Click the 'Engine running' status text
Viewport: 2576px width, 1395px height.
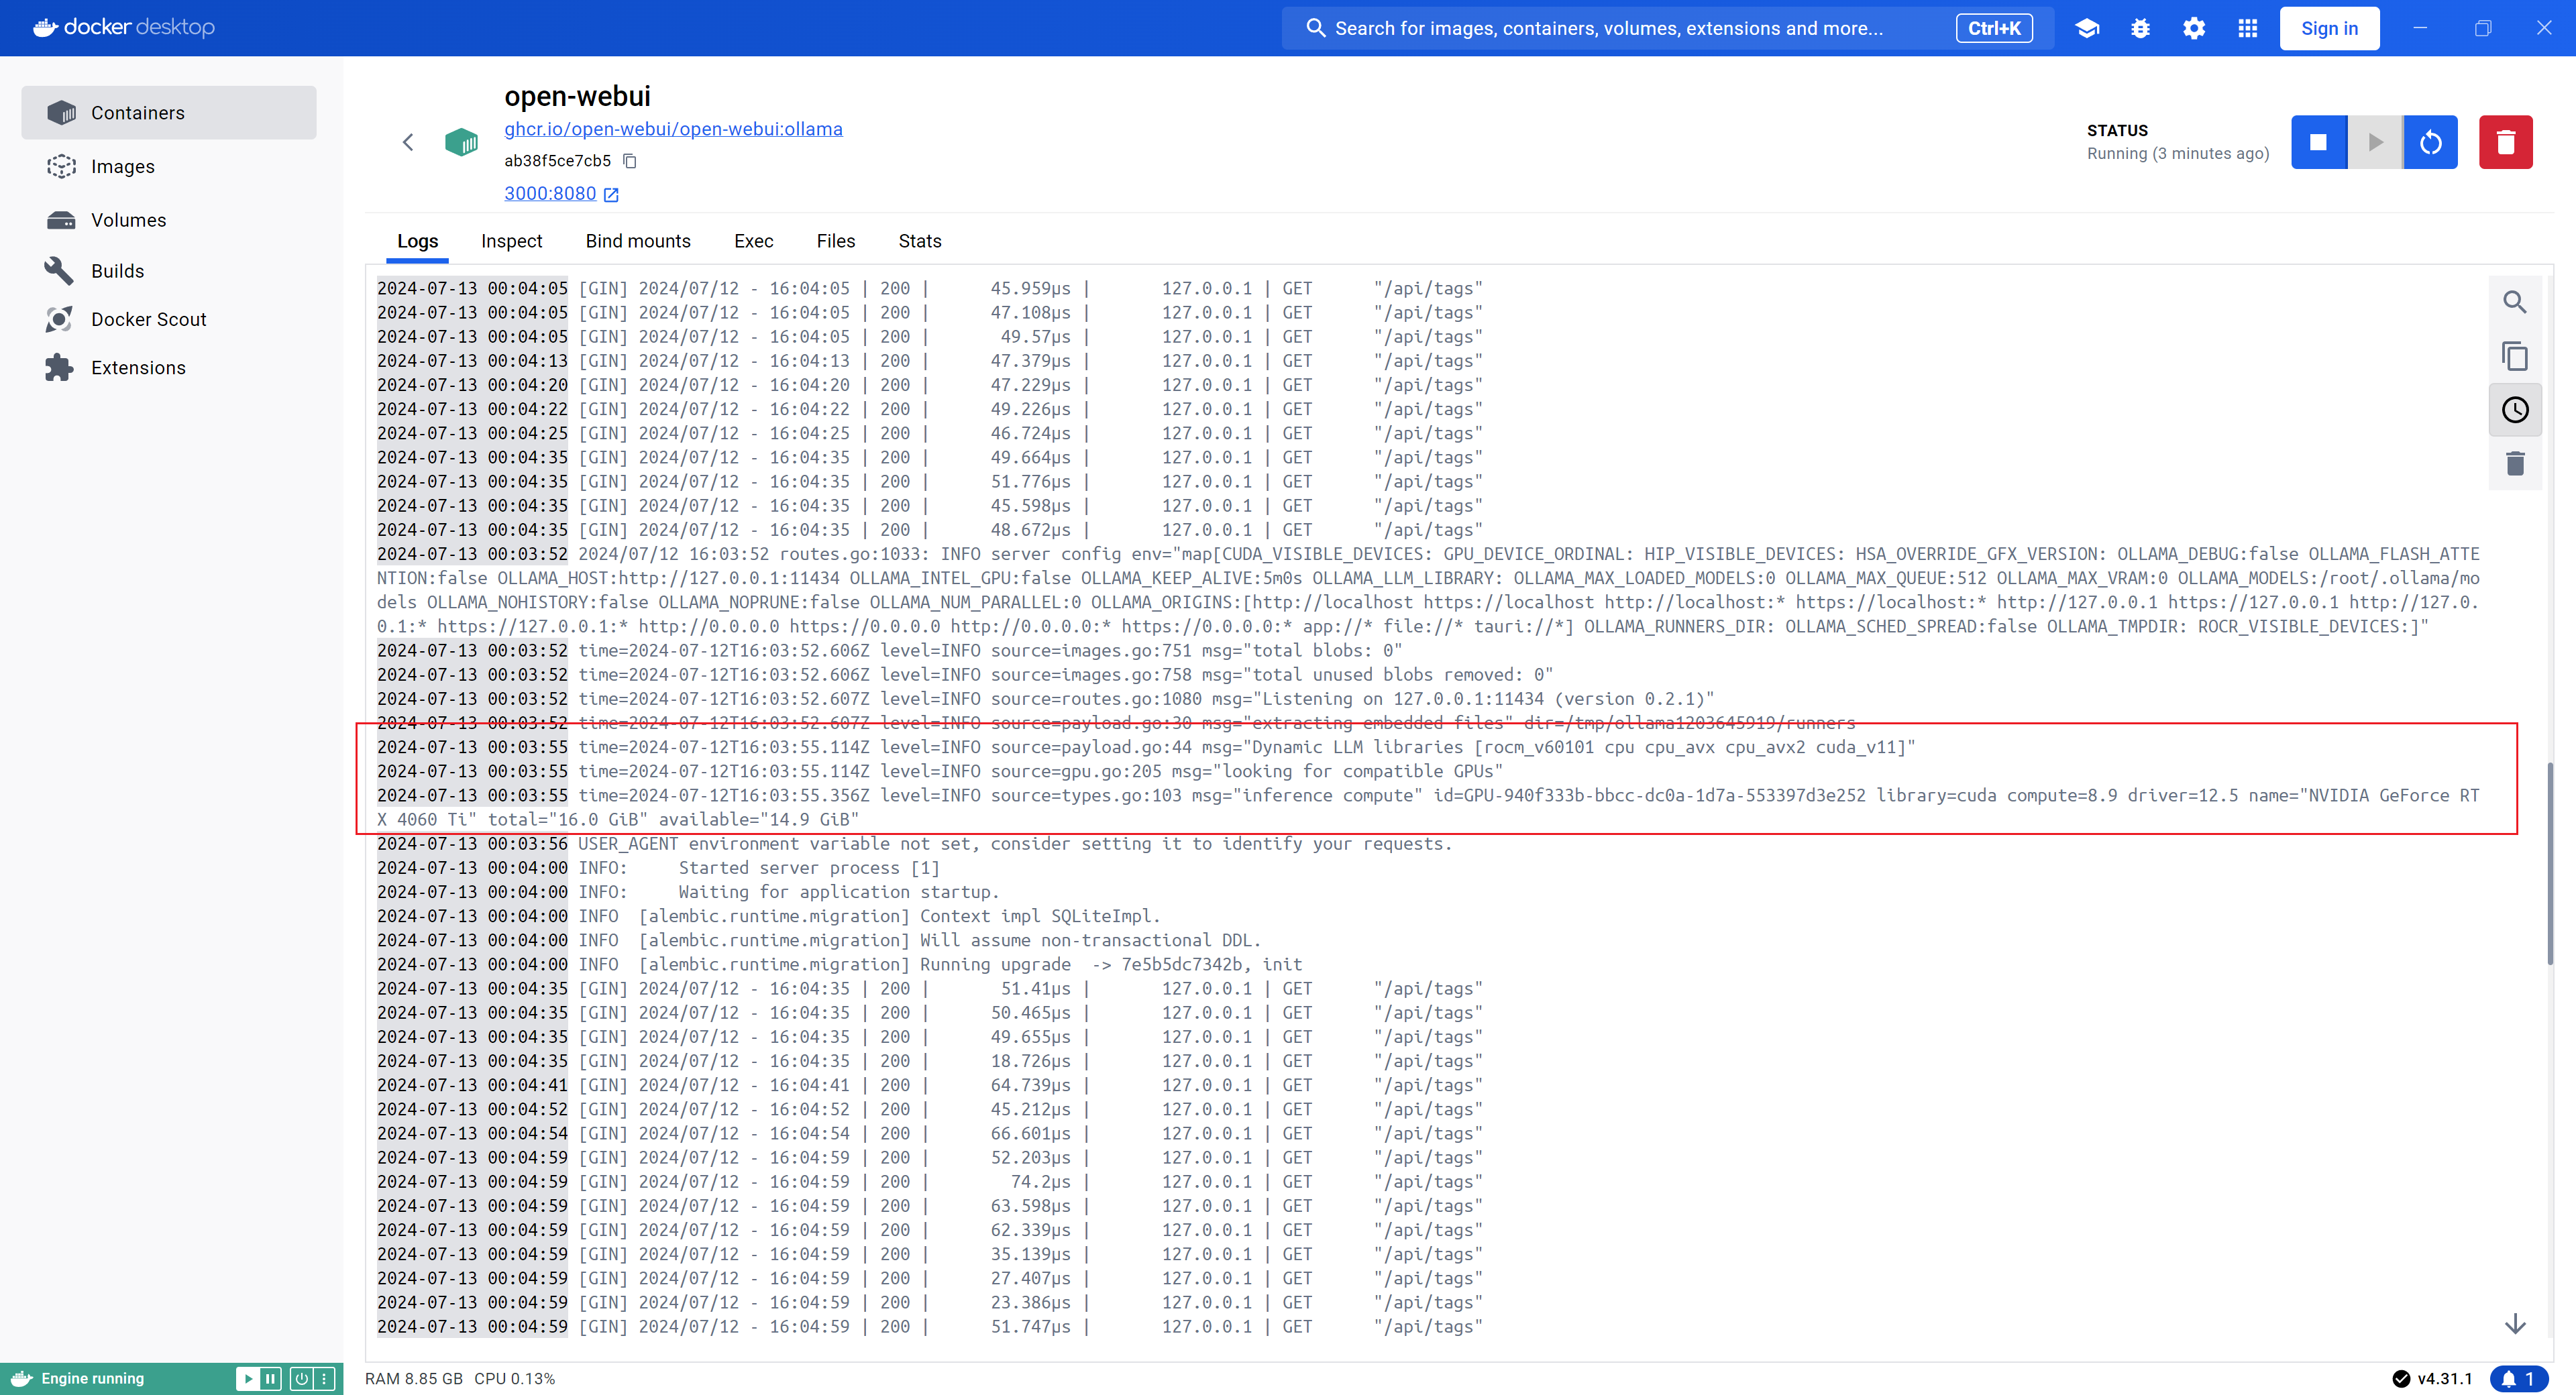click(x=93, y=1378)
